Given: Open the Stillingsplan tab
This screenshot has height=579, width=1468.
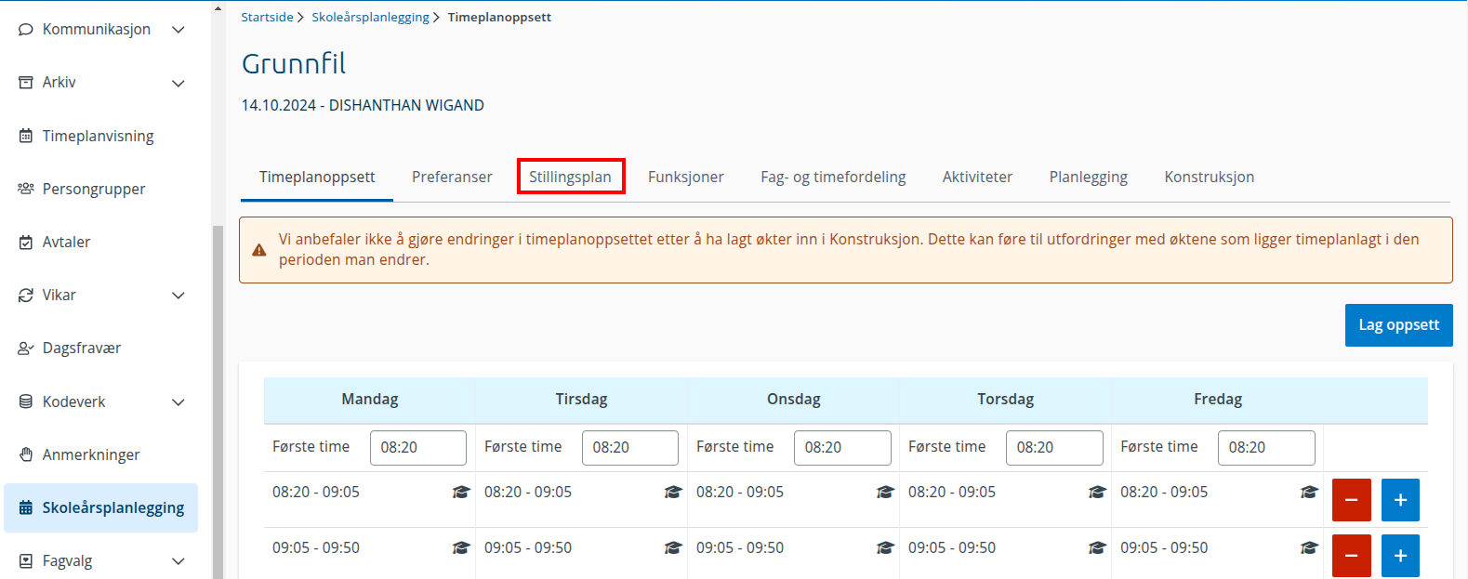Looking at the screenshot, I should [x=570, y=177].
